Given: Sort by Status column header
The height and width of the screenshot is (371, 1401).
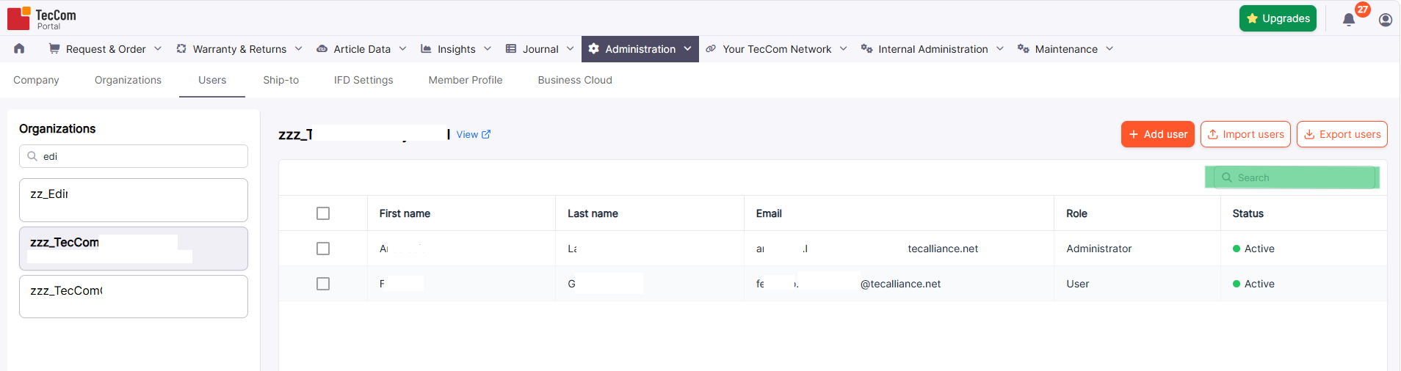Looking at the screenshot, I should coord(1248,213).
